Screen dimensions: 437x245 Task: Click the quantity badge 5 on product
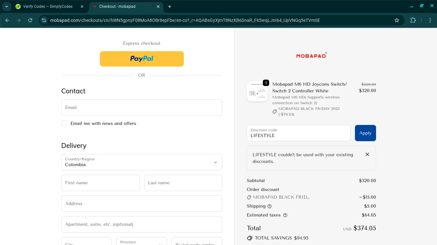tap(266, 83)
